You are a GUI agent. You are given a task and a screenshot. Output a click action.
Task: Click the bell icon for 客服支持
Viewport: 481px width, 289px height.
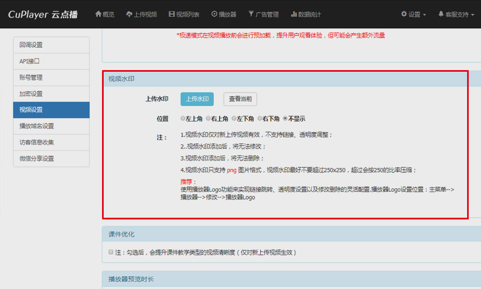coord(441,14)
